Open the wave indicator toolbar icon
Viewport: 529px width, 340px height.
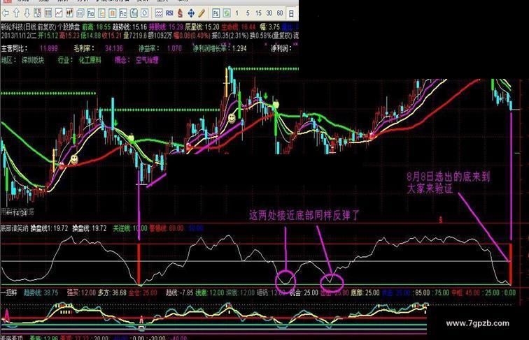click(159, 13)
